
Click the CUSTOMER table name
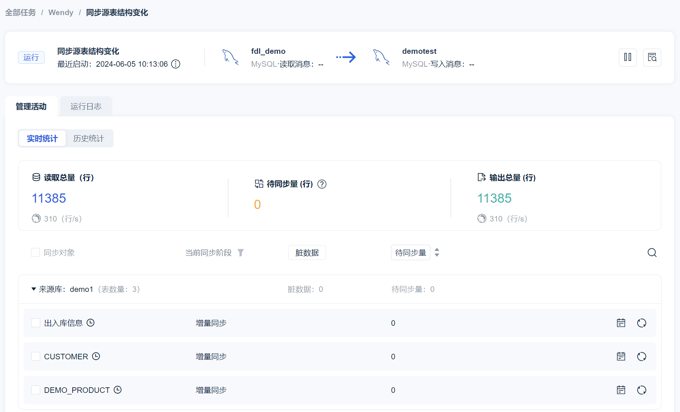coord(66,357)
